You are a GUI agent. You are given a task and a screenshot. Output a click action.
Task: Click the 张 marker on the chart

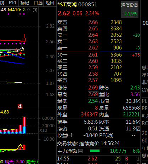point(20,106)
